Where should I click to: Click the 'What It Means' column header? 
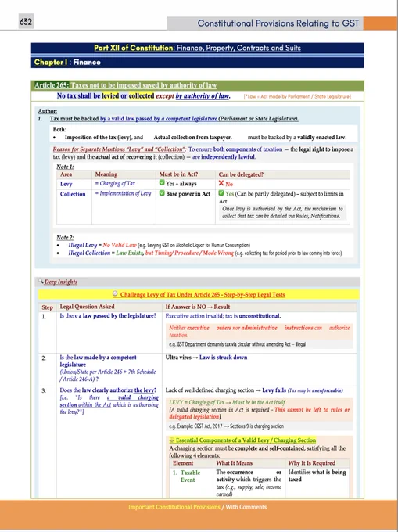tap(235, 463)
